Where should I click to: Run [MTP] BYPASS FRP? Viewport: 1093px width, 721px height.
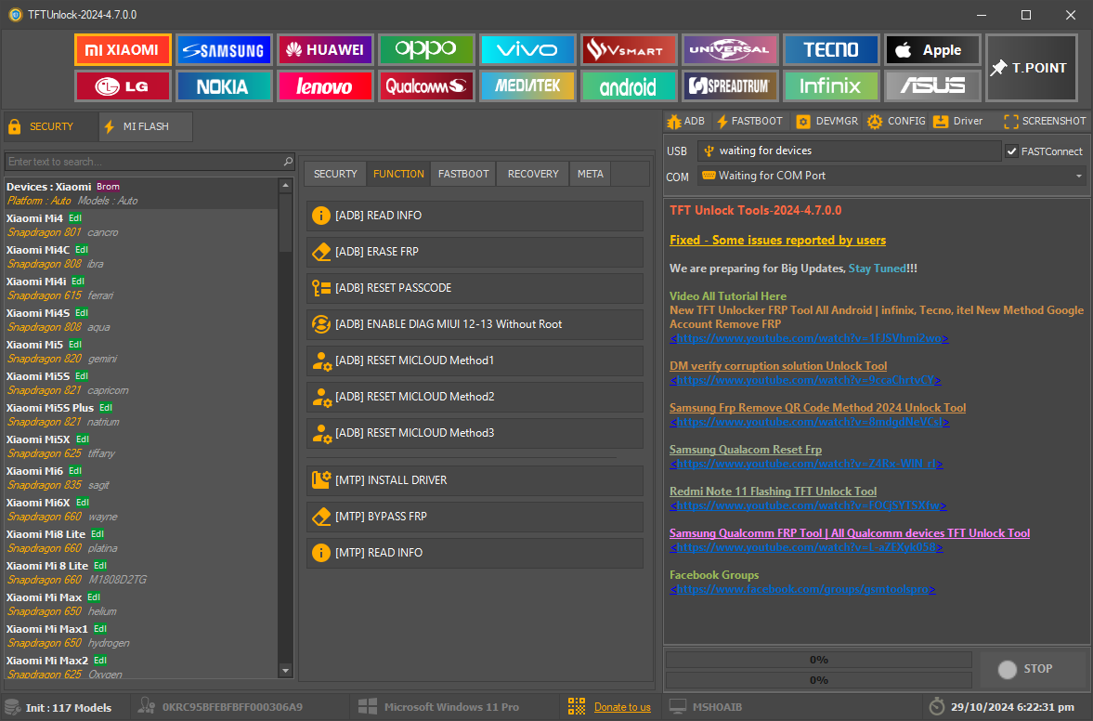tap(475, 517)
